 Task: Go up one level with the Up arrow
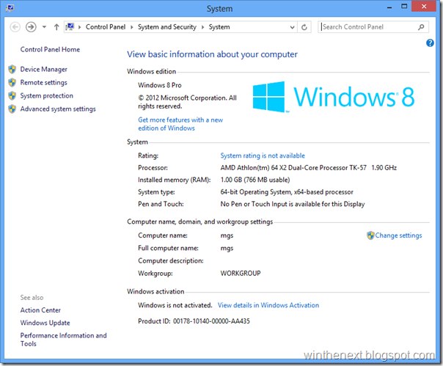pyautogui.click(x=56, y=27)
